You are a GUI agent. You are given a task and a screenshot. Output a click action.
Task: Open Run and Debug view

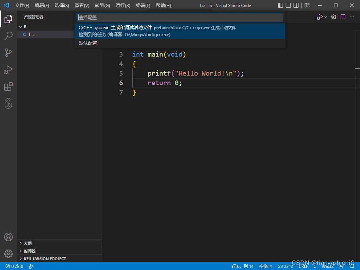point(8,70)
